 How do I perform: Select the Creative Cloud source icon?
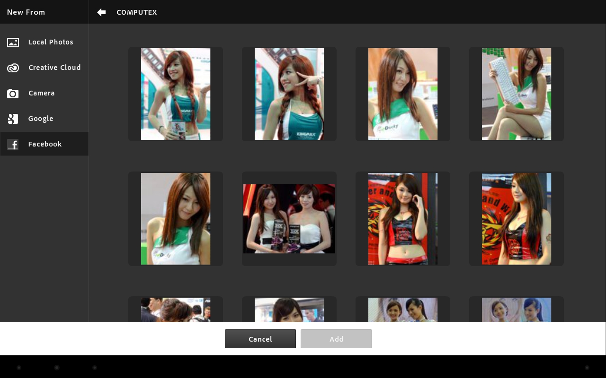(x=13, y=68)
